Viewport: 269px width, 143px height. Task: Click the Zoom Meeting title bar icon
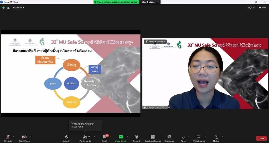coord(2,2)
